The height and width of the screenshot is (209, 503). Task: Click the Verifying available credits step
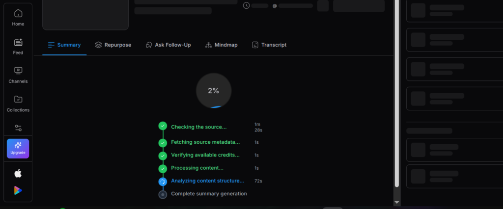click(x=205, y=155)
